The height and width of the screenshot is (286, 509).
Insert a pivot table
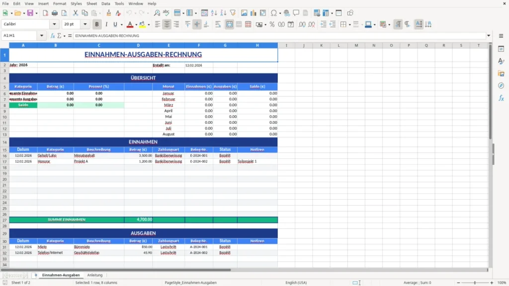(x=263, y=13)
